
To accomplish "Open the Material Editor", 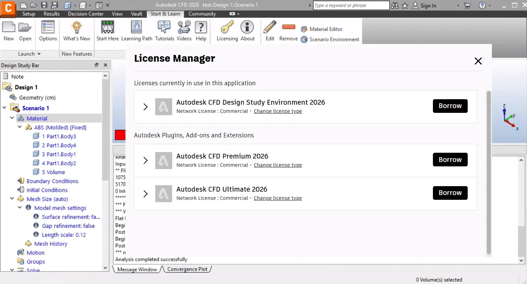I will pos(322,29).
